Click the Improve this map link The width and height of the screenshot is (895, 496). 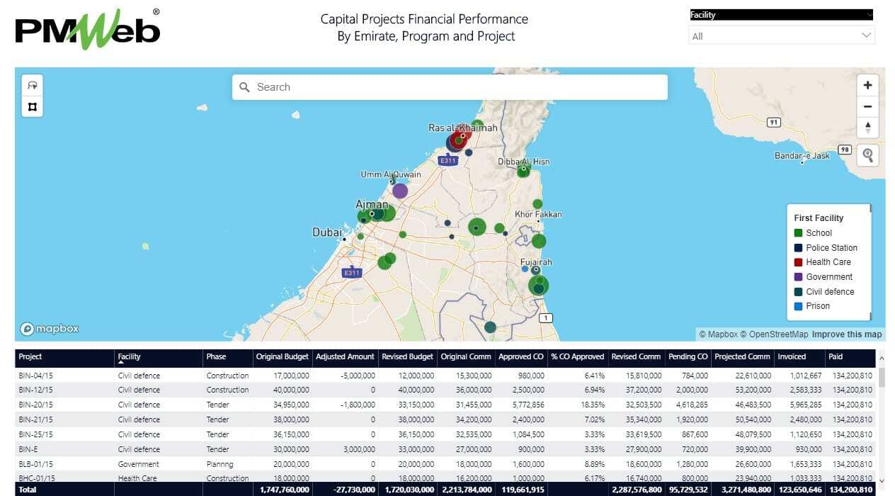point(848,334)
